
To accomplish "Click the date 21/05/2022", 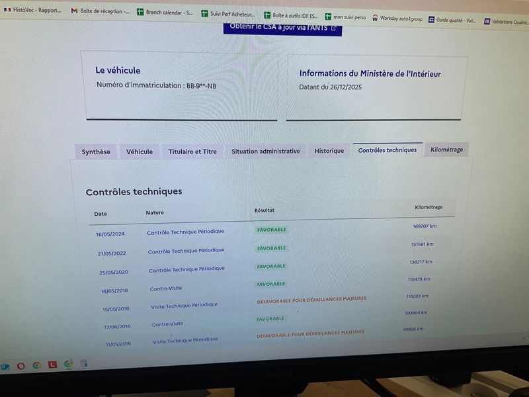I will click(112, 253).
